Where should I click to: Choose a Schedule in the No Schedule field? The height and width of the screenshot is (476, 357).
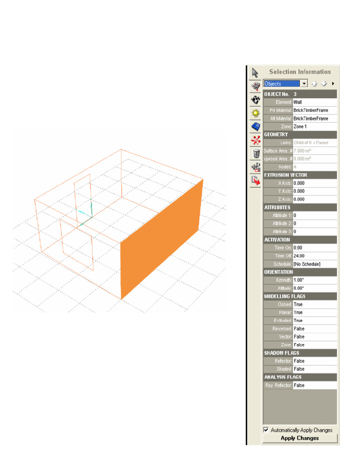(315, 264)
